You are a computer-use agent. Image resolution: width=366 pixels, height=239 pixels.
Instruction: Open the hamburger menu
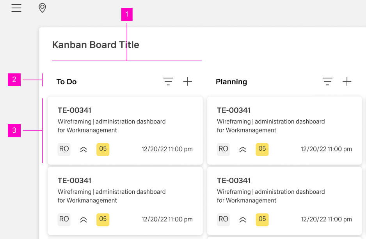(x=16, y=8)
